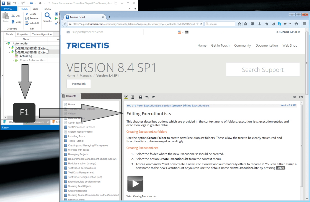Click the highlight search results icon in manual toolbar

click(x=126, y=97)
